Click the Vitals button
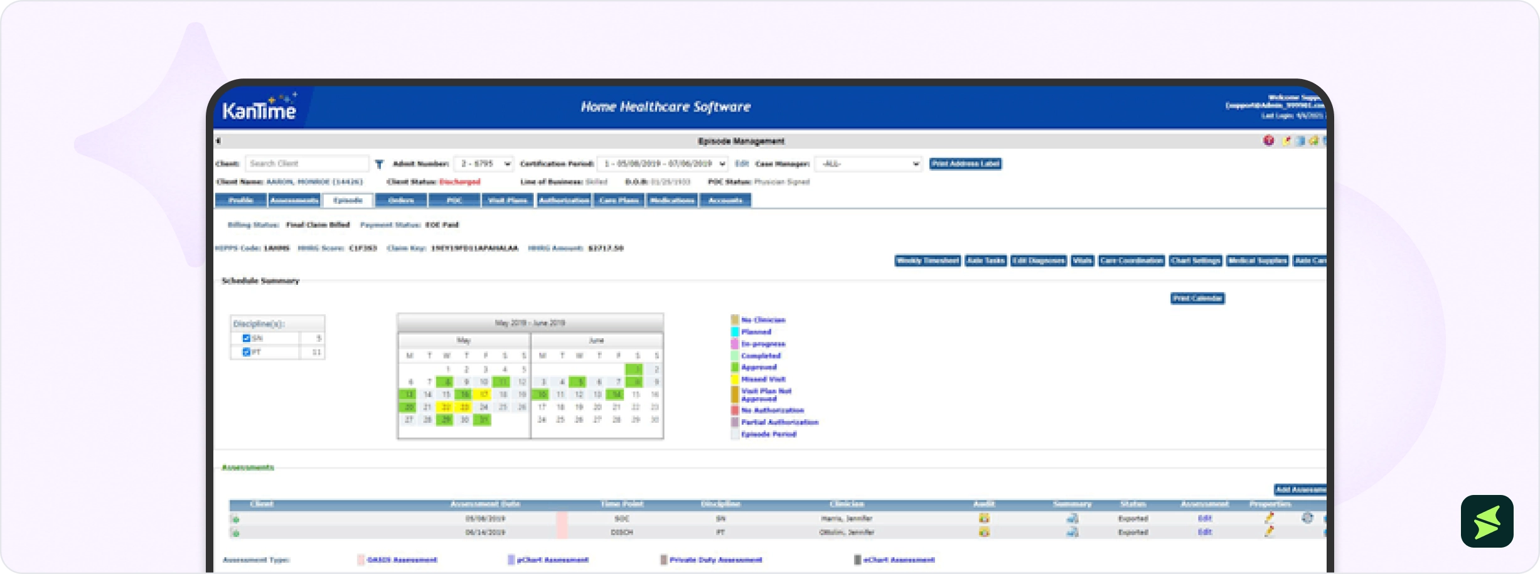1540x574 pixels. [x=1082, y=260]
